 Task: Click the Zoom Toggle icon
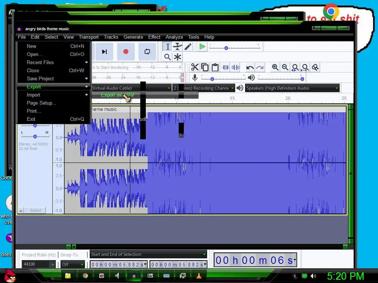315,67
